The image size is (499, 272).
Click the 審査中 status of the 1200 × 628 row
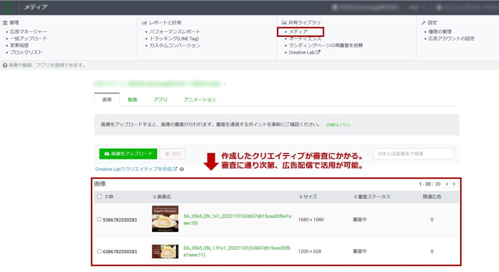point(360,252)
